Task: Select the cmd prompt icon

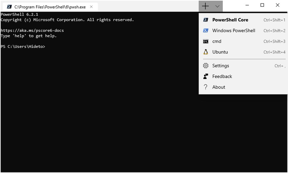Action: point(206,41)
